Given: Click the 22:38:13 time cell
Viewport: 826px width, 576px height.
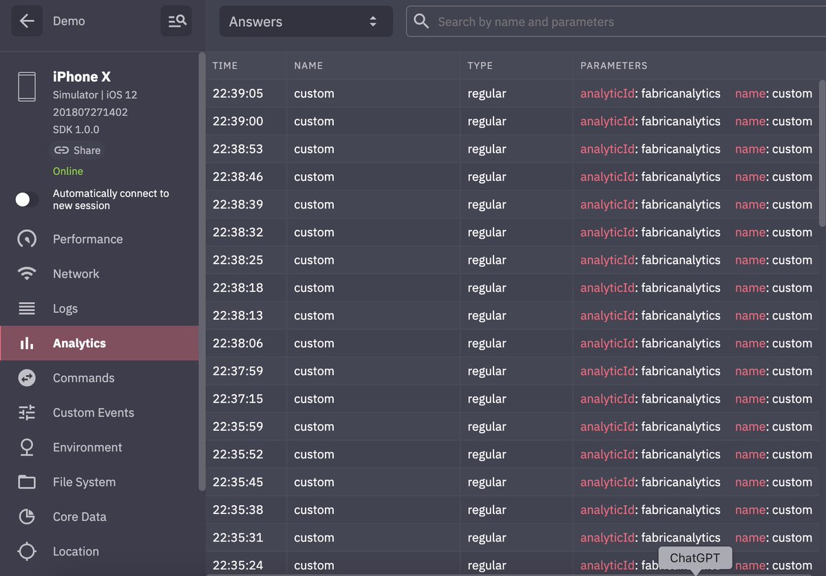Looking at the screenshot, I should point(237,315).
